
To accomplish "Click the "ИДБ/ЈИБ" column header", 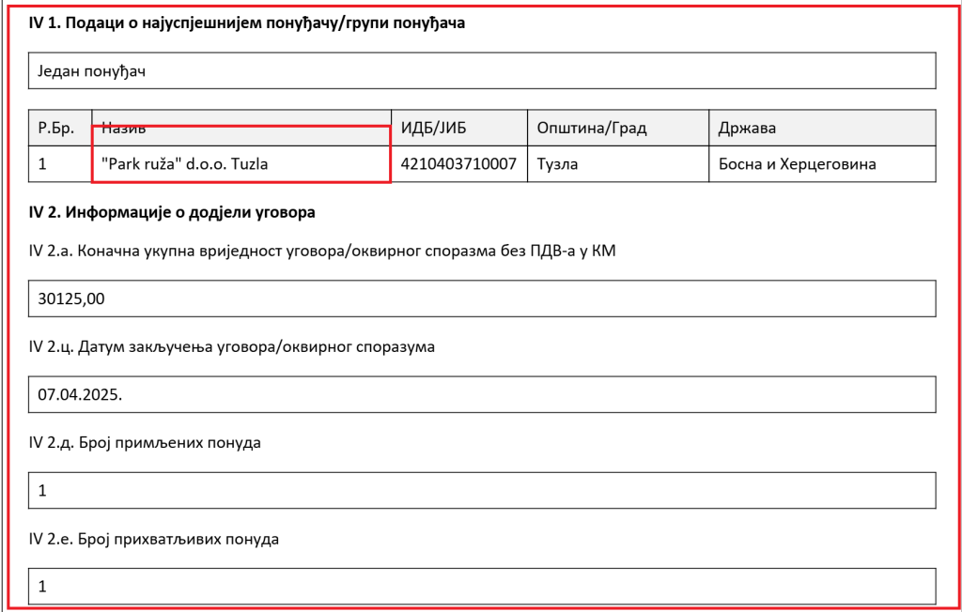I will click(x=458, y=128).
